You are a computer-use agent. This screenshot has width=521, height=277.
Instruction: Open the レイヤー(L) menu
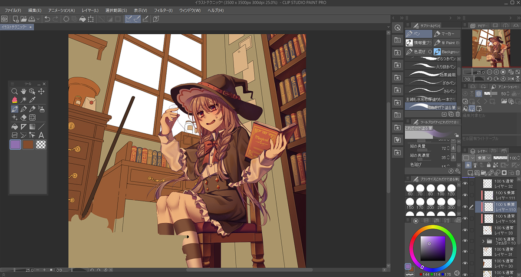click(x=90, y=10)
